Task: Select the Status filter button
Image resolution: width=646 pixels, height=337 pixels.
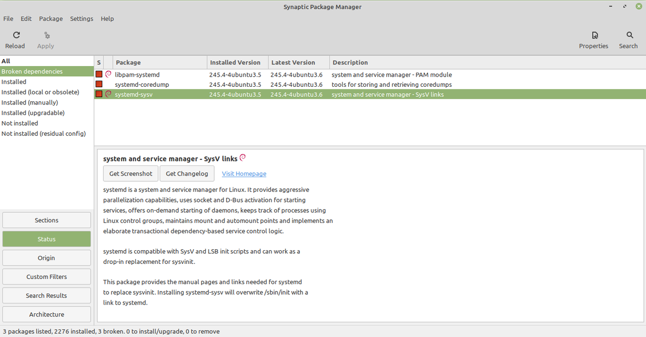Action: [46, 239]
